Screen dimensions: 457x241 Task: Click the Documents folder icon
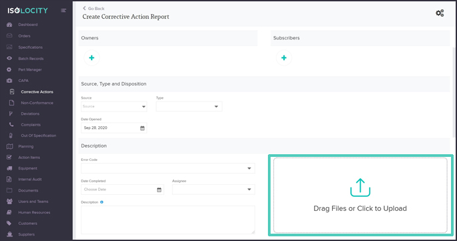point(9,190)
